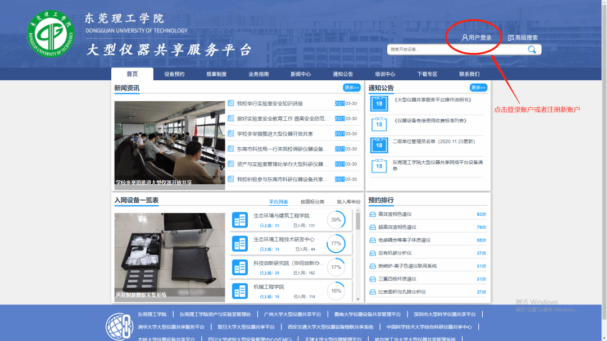Click the document icon beside 我校积极参与东莞市科研仪器设备共享

(231, 179)
